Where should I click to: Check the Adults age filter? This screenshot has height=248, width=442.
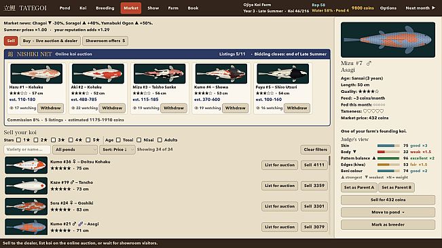coord(160,140)
